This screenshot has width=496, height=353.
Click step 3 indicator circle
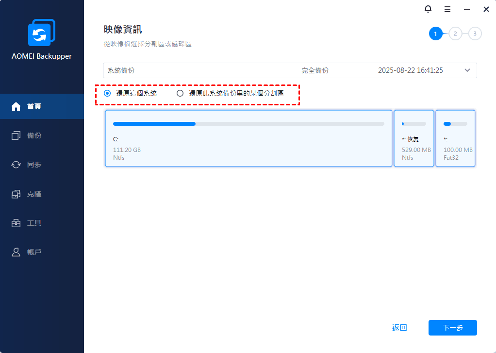coord(475,34)
